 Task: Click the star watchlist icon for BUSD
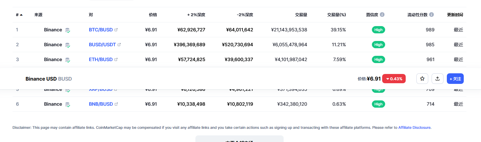[x=422, y=79]
